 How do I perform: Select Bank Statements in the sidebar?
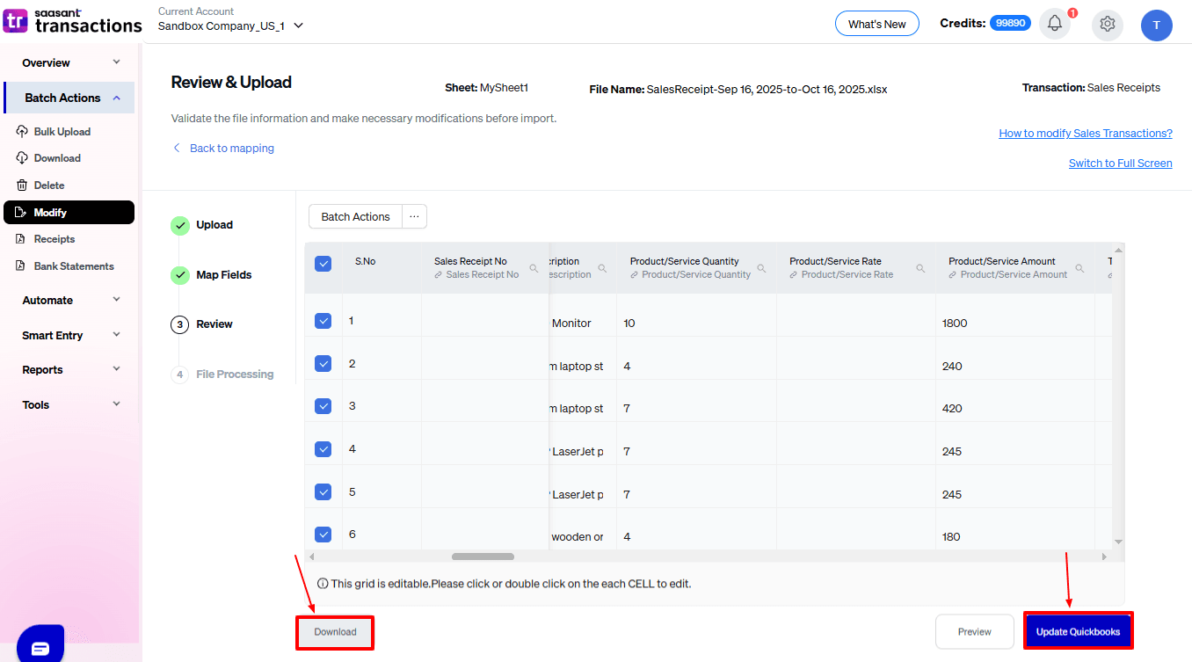click(74, 266)
